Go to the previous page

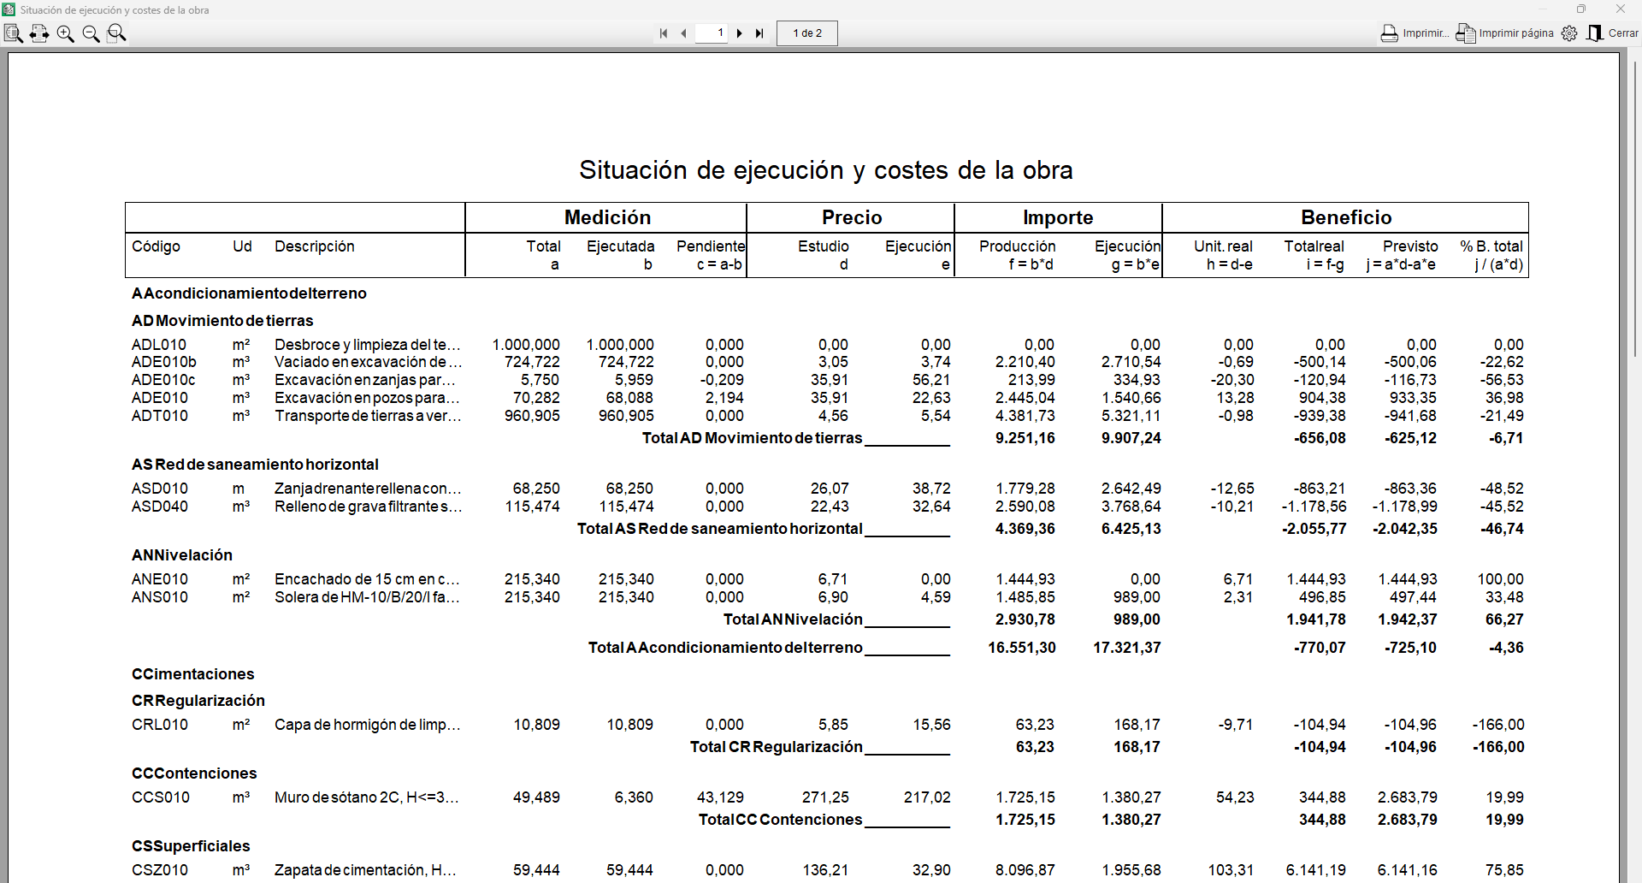pos(683,33)
